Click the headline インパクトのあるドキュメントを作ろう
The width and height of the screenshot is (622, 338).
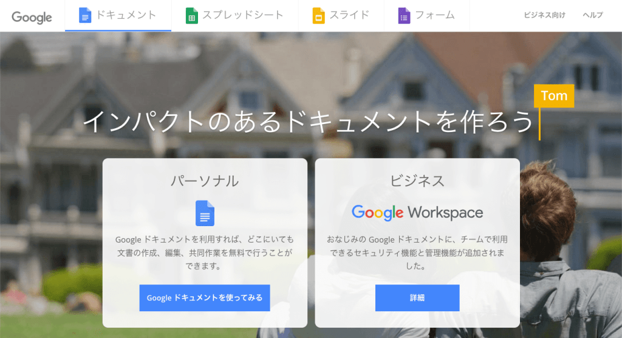(x=308, y=121)
